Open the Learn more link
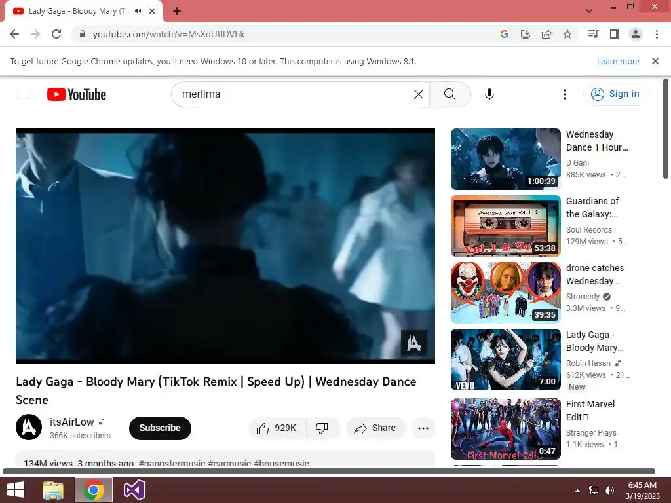Screen dimensions: 671x503 (x=618, y=61)
